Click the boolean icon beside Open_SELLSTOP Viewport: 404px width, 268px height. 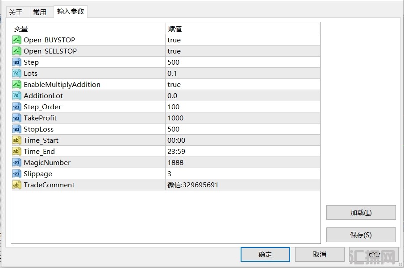(17, 51)
